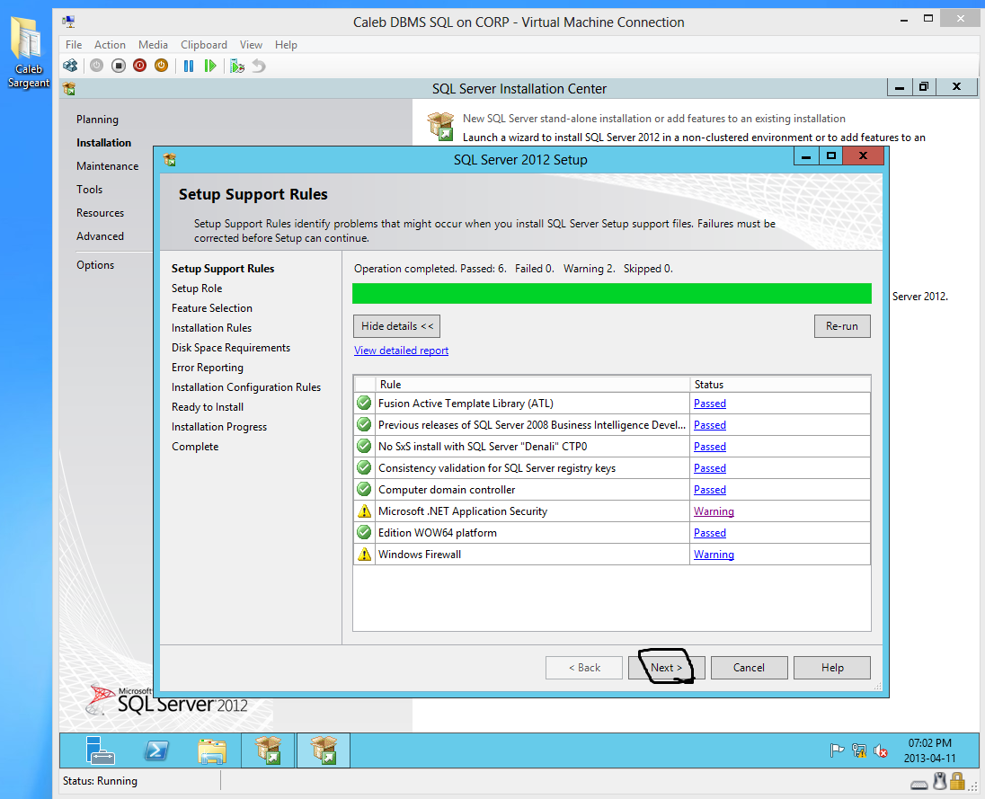Pause the virtual machine
This screenshot has width=985, height=799.
[x=189, y=66]
